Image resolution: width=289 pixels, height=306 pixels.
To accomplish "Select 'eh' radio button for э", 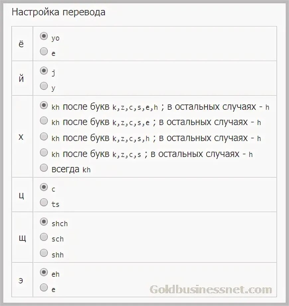I will pyautogui.click(x=44, y=272).
